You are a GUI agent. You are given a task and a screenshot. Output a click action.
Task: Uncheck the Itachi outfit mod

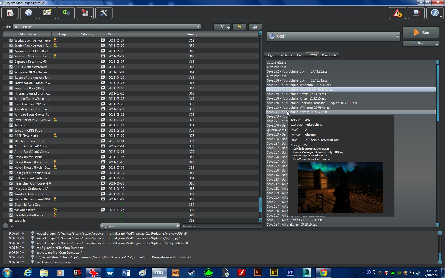[11, 125]
